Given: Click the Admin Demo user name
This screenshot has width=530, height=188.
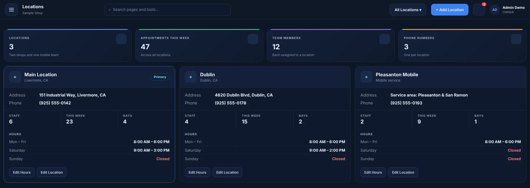Looking at the screenshot, I should click(514, 8).
